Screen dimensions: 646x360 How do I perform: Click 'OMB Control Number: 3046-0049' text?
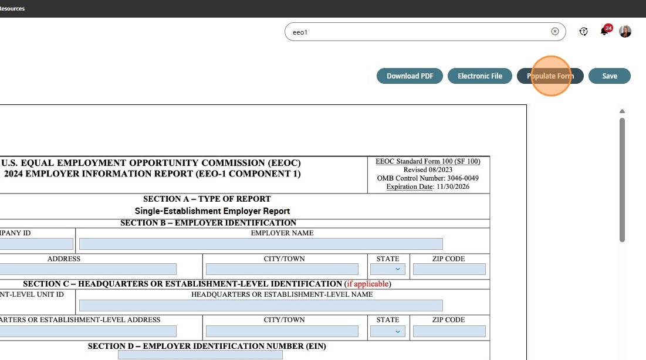(428, 178)
